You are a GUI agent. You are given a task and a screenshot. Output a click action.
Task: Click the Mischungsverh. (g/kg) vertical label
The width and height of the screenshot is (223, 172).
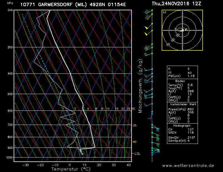pyautogui.click(x=140, y=86)
